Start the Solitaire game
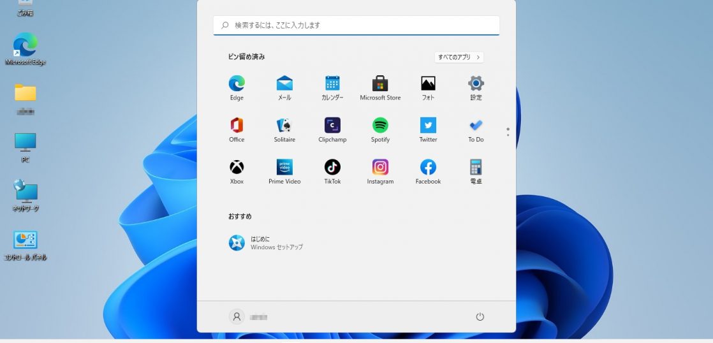Image resolution: width=713 pixels, height=343 pixels. [x=284, y=130]
